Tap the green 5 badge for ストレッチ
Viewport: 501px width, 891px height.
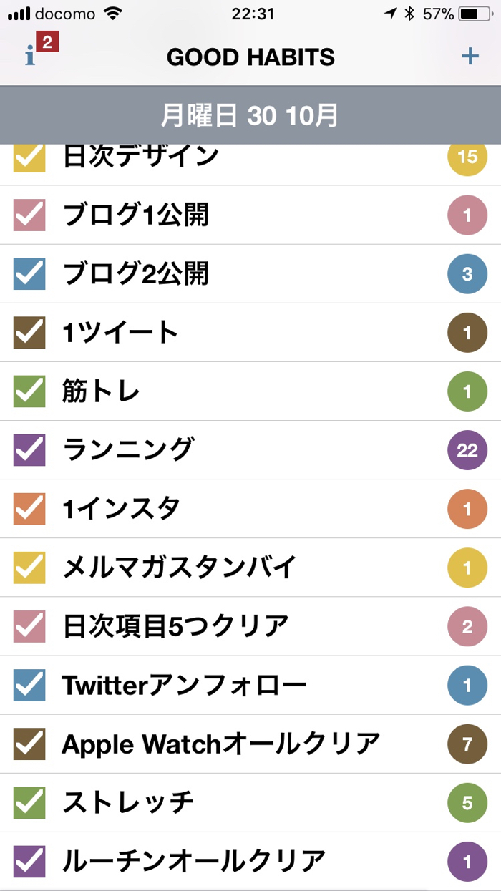467,802
